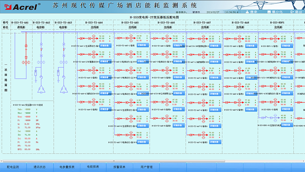Image resolution: width=305 pixels, height=172 pixels.
Task: Open 详细参数 for AA8-1/备用1
Action: [251, 46]
